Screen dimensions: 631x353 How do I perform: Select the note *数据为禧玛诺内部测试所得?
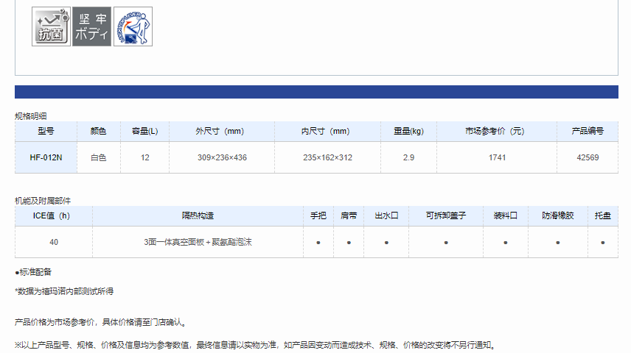tap(64, 291)
